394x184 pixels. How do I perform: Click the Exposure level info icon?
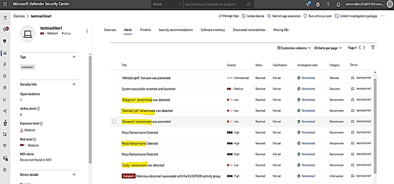[41, 124]
